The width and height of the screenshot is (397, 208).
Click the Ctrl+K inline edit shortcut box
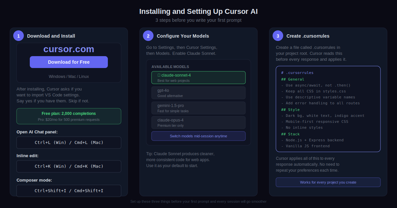(x=69, y=166)
